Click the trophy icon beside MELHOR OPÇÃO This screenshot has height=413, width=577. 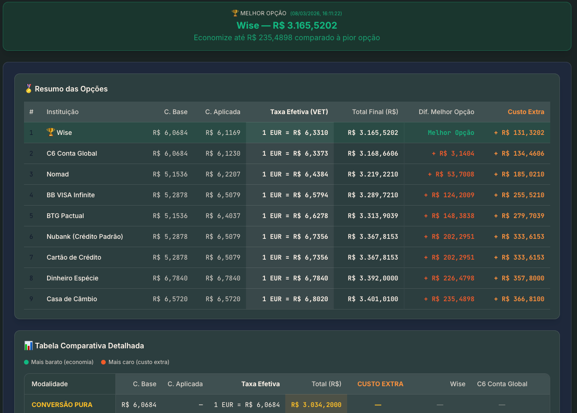[235, 13]
